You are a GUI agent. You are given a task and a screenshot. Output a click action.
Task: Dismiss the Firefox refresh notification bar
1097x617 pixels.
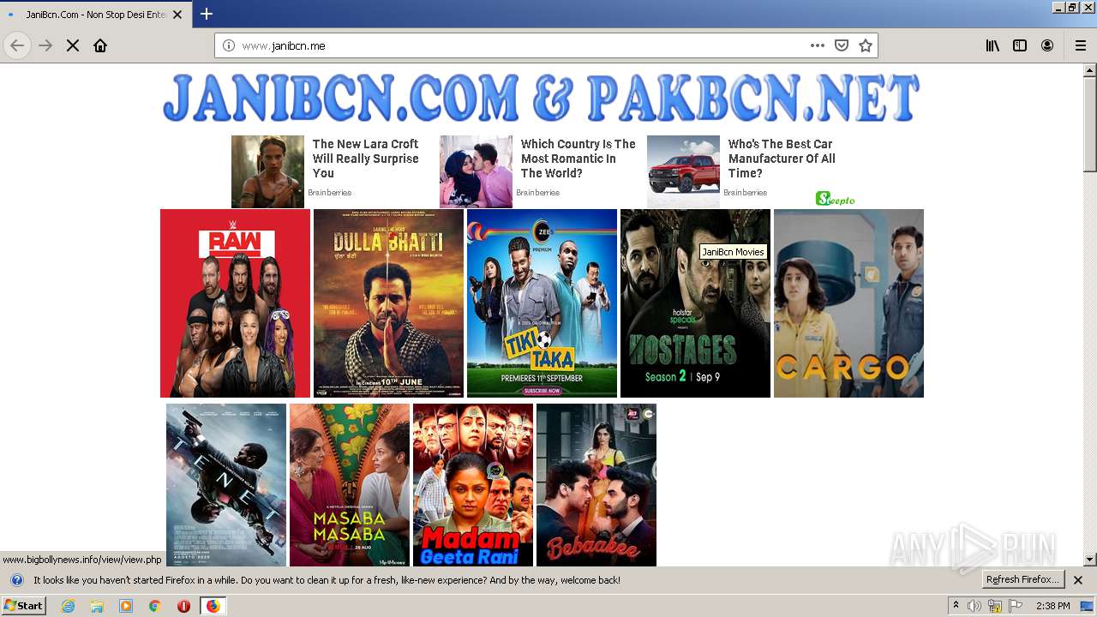(x=1078, y=580)
